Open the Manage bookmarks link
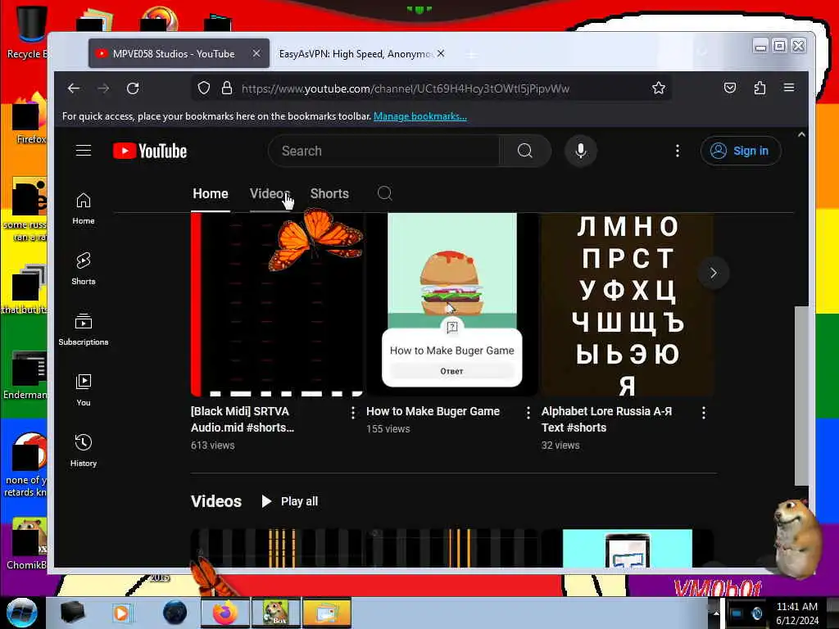 coord(420,116)
